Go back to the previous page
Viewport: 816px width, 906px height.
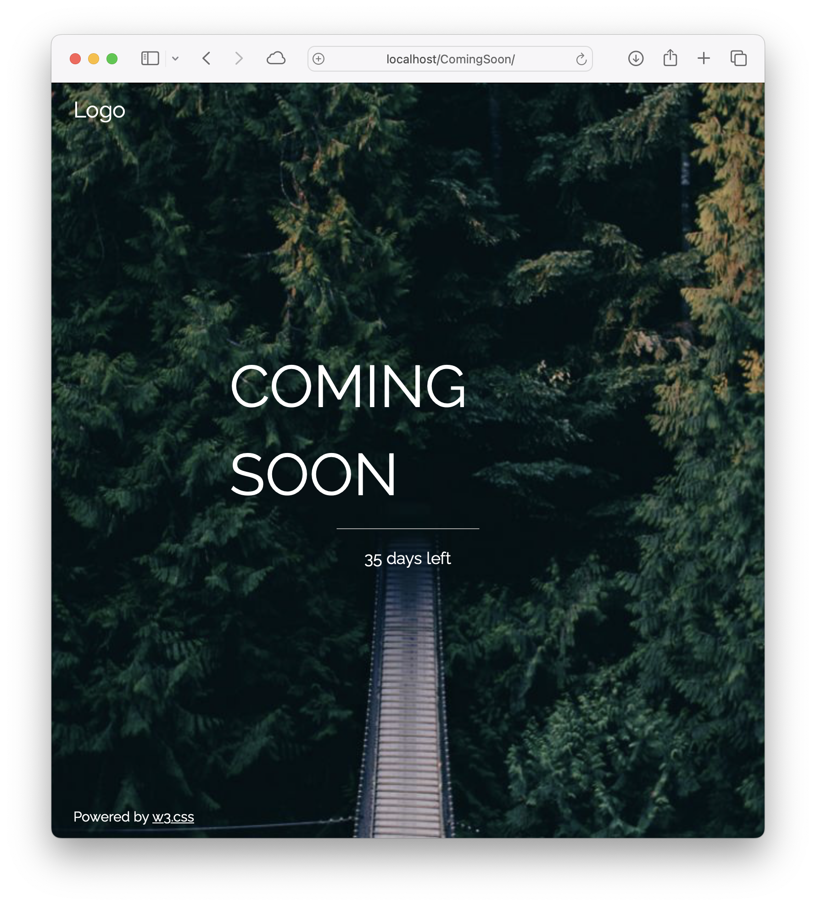pyautogui.click(x=207, y=59)
